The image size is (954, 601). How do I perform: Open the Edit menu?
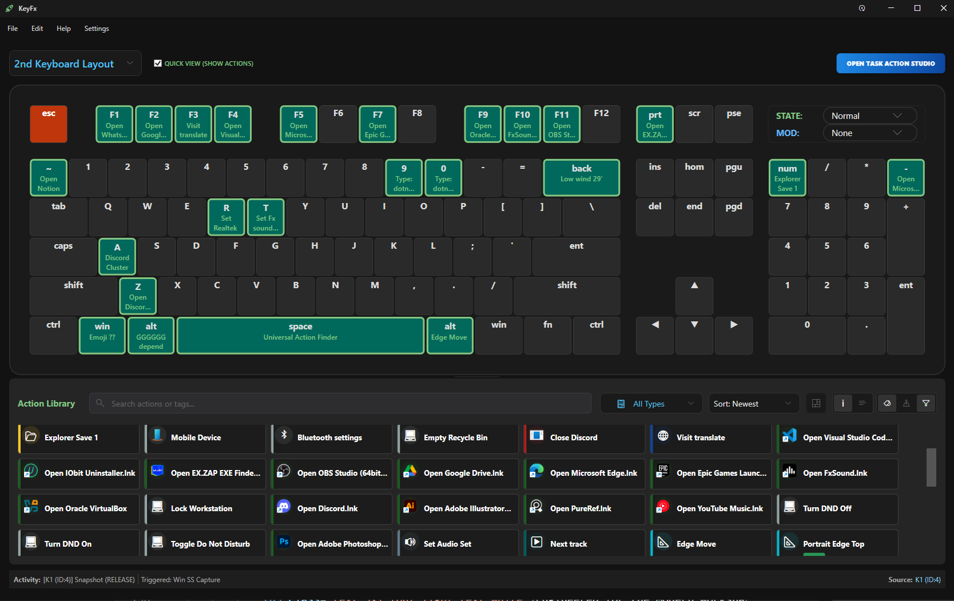pos(37,28)
